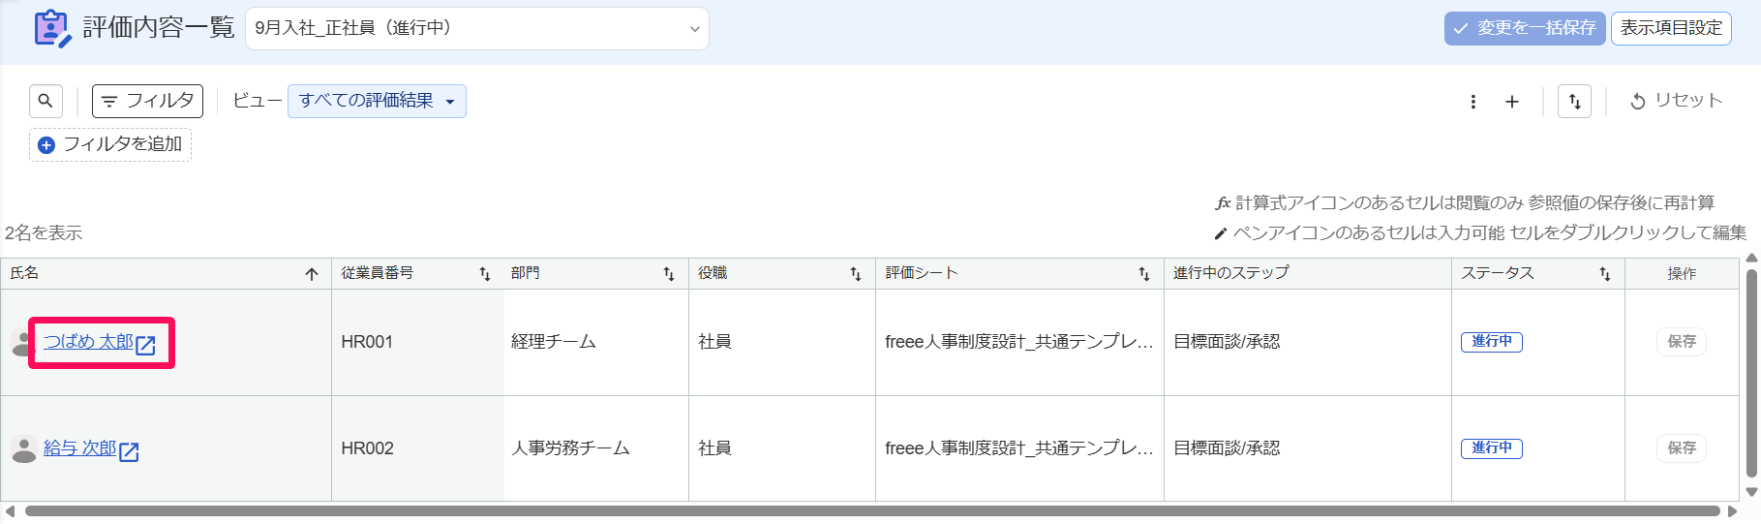The height and width of the screenshot is (524, 1761).
Task: Click 保存 button in HR002 row
Action: point(1682,448)
